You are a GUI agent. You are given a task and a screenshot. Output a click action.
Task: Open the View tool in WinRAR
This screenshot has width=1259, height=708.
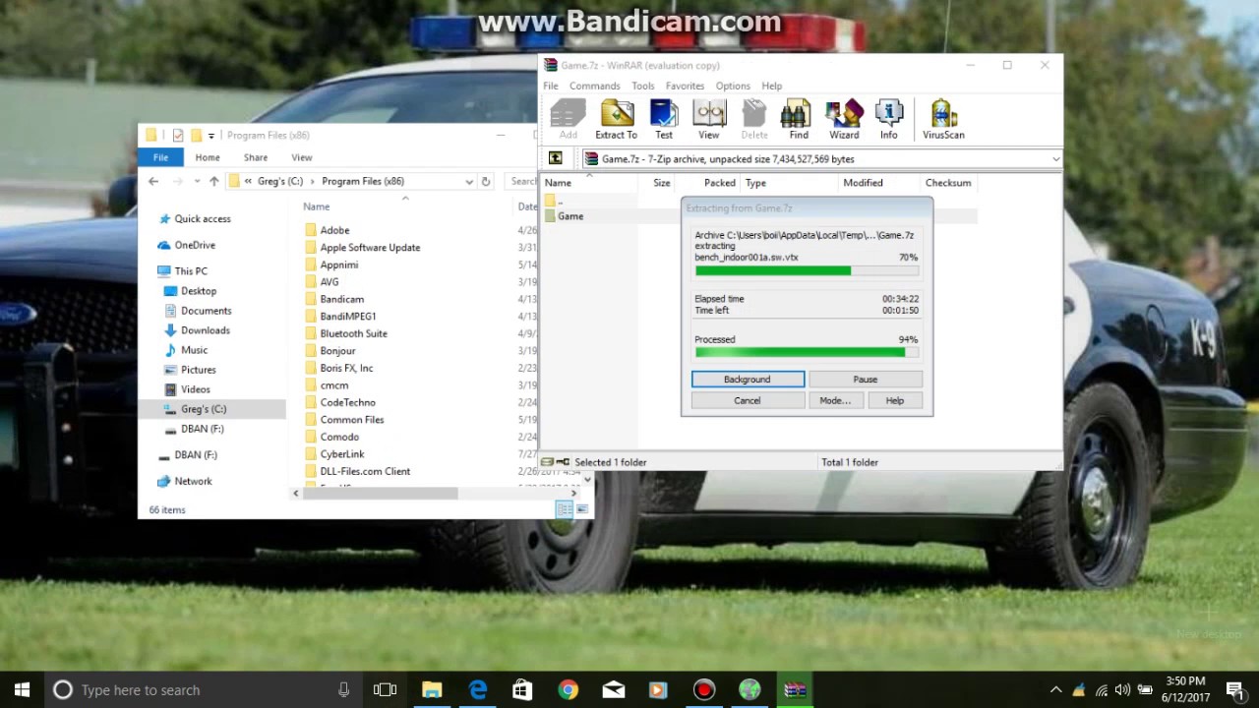point(709,120)
